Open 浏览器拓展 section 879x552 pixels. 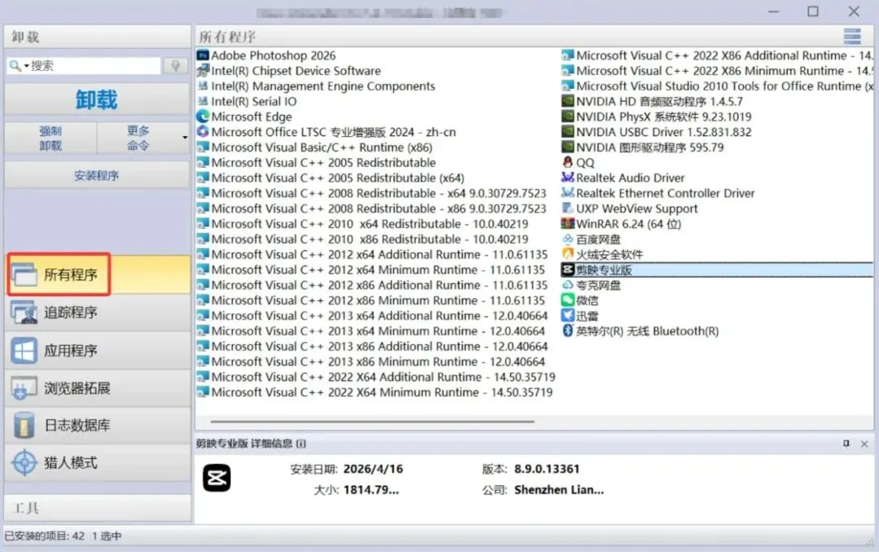coord(98,388)
